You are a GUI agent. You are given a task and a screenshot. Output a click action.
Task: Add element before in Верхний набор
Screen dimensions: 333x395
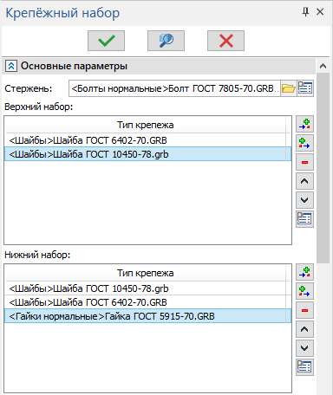[304, 125]
